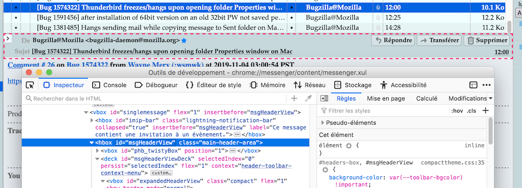Screen dimensions: 522x188
Task: Toggle junk flame icon on the 12:00 message
Action: pos(378,7)
